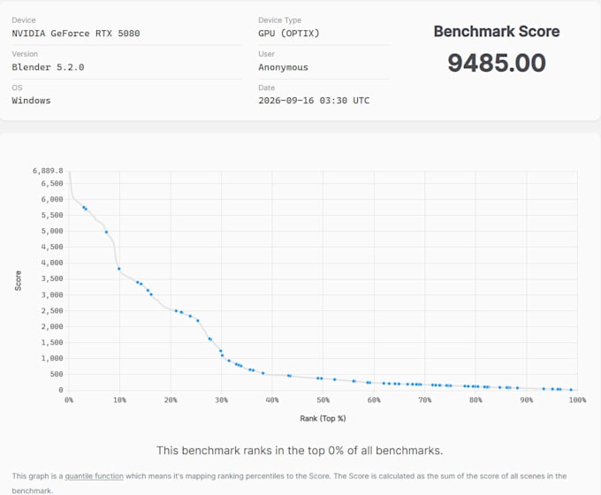
Task: Click the 6,889.8 maximum y-axis label
Action: click(x=48, y=171)
